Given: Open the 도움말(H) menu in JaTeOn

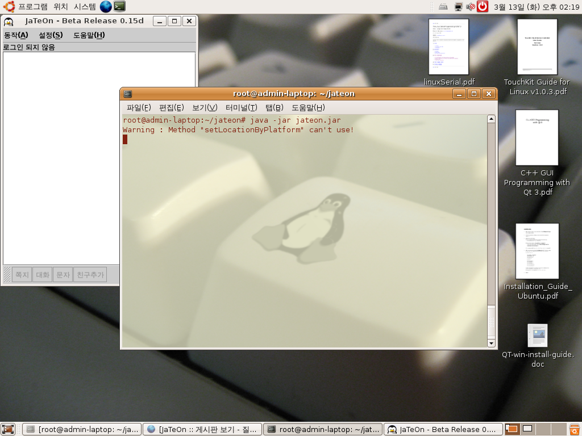Looking at the screenshot, I should (89, 35).
